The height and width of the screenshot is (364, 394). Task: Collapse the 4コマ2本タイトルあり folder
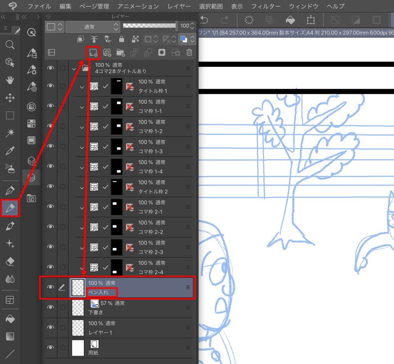click(x=74, y=68)
